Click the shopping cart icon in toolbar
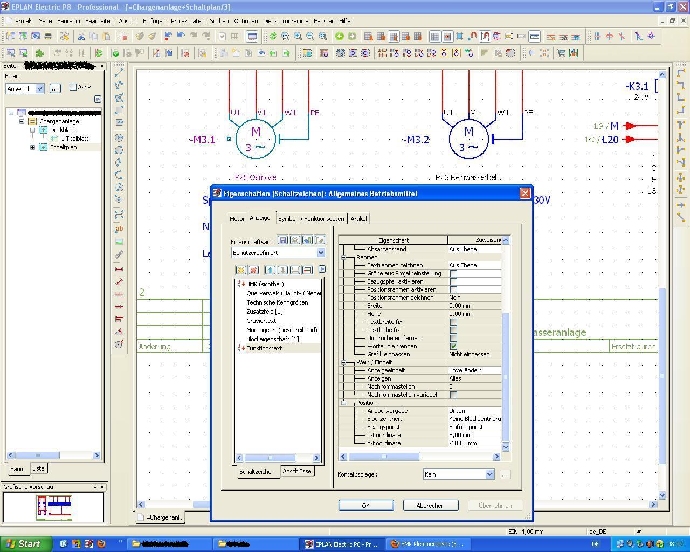690x552 pixels. pyautogui.click(x=561, y=53)
